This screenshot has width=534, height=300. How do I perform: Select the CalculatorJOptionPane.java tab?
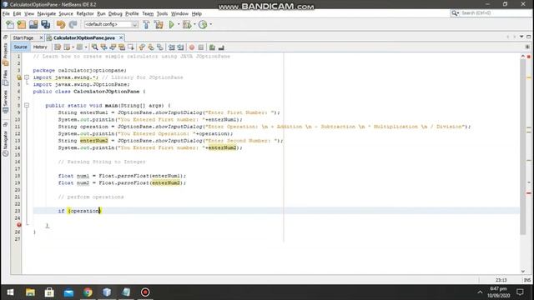pyautogui.click(x=84, y=37)
